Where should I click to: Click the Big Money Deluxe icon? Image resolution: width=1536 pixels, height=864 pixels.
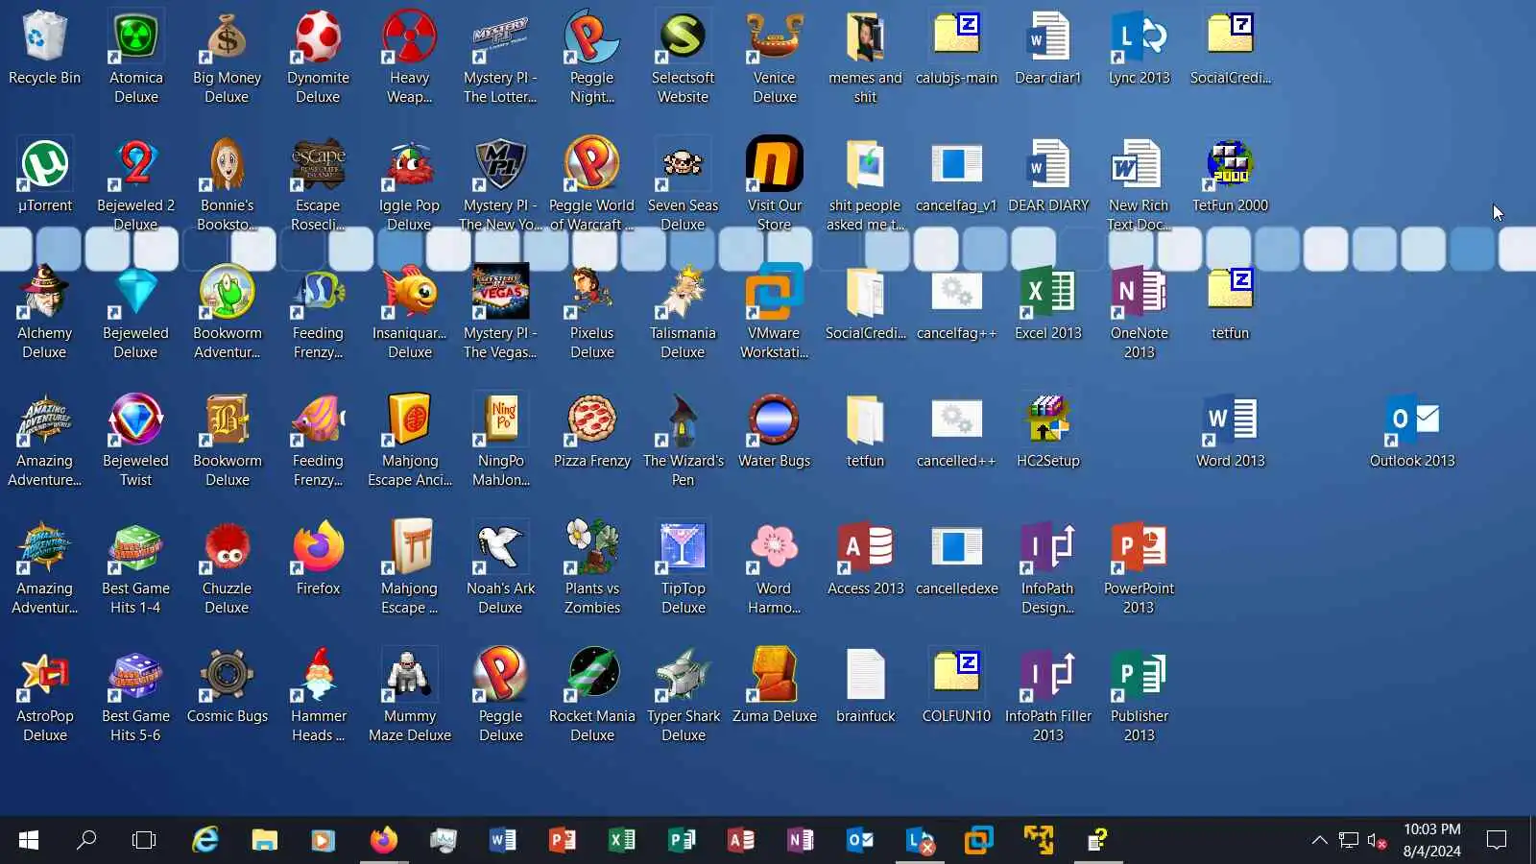coord(228,56)
